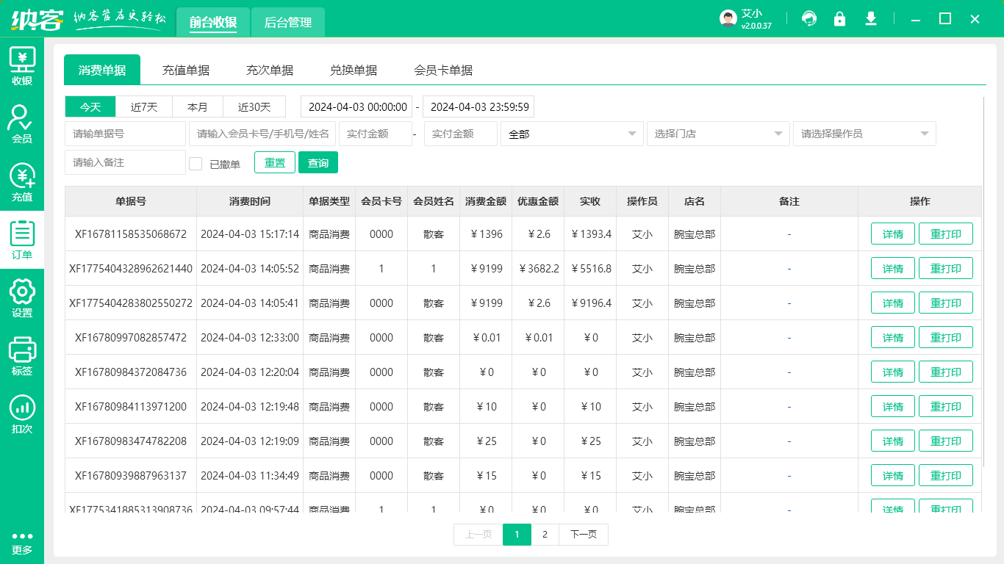The image size is (1004, 564).
Task: Click the lock screen icon
Action: point(839,18)
